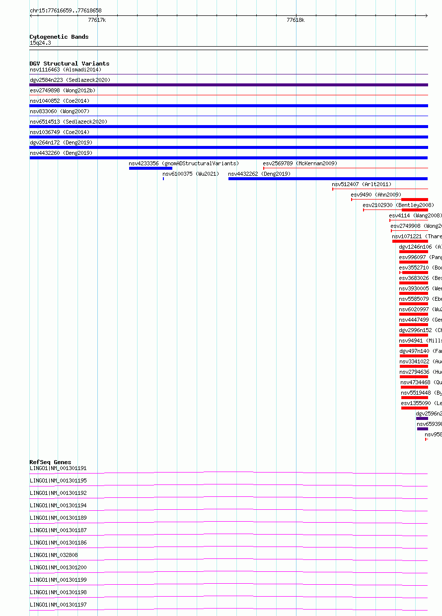Click the short blue bar under nsv4233356

pyautogui.click(x=150, y=168)
